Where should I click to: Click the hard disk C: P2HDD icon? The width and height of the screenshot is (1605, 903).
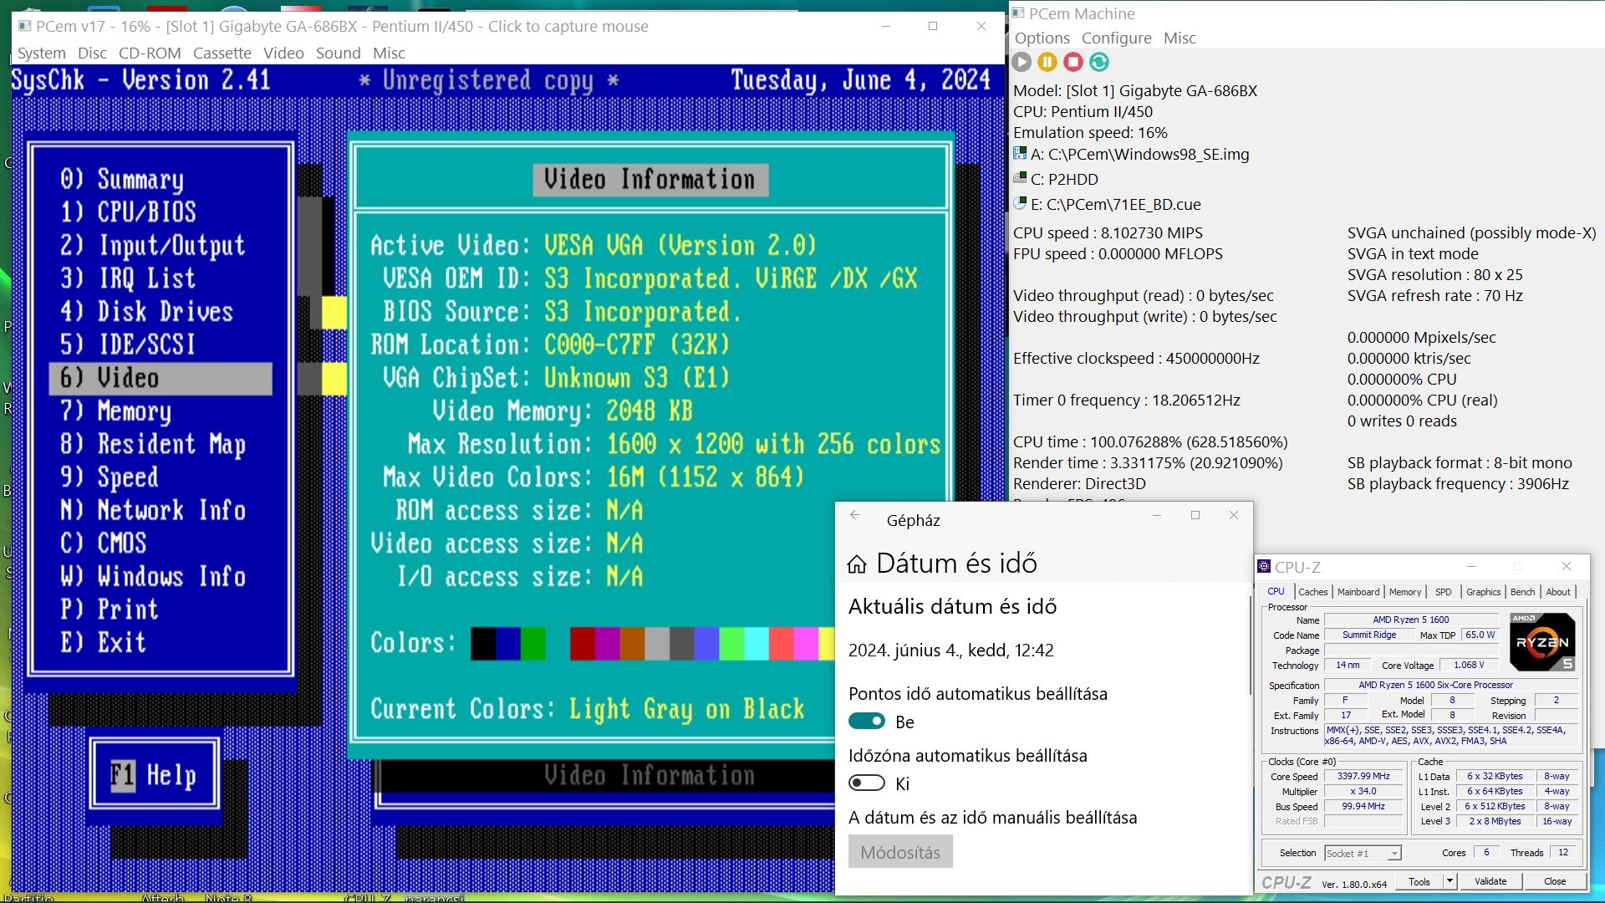1020,178
